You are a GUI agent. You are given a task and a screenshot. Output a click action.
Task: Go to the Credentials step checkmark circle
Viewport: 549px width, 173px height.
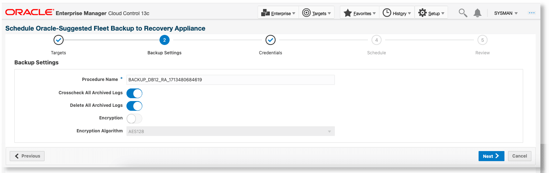[271, 40]
